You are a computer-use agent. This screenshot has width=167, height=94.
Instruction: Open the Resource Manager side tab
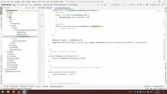1,22
